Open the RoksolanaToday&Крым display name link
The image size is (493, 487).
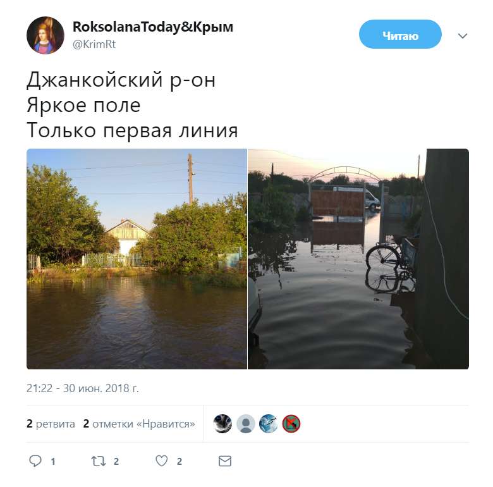[x=153, y=27]
